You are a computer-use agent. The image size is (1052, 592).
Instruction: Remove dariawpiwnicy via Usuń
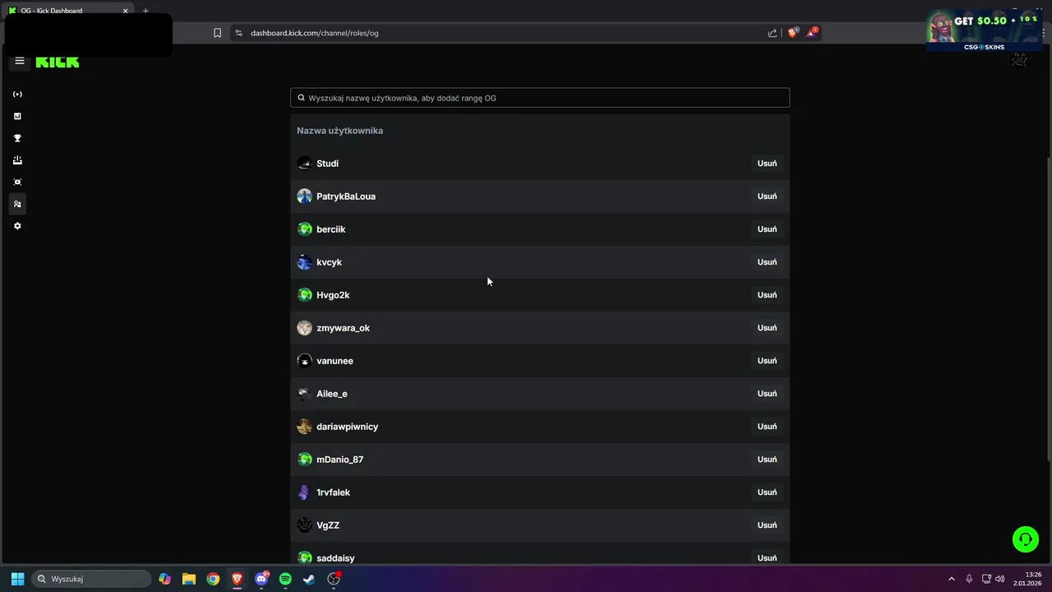coord(767,427)
